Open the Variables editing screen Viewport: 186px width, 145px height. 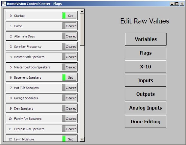point(146,39)
